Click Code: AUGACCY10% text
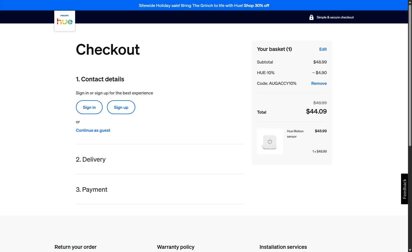Image resolution: width=412 pixels, height=252 pixels. pos(277,83)
